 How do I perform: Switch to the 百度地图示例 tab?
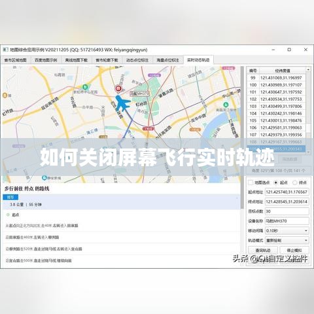point(46,60)
